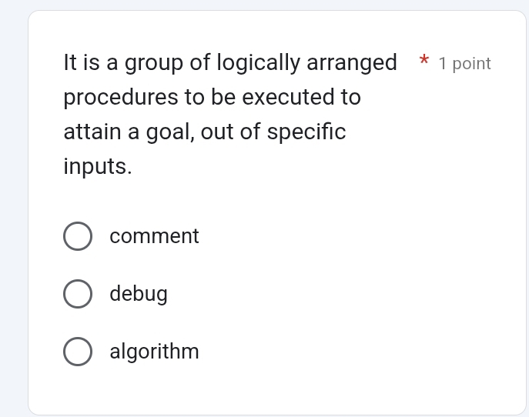The width and height of the screenshot is (529, 417).
Task: Click the "debug" option label text
Action: [x=139, y=294]
